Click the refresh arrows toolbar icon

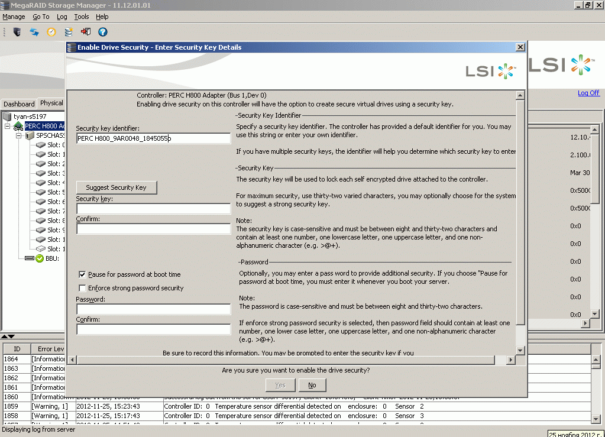(34, 32)
